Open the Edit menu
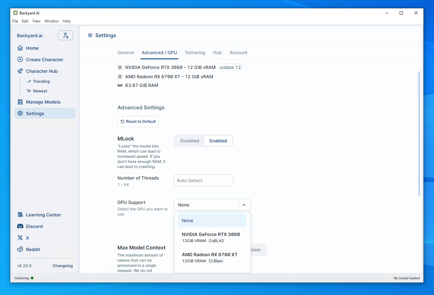 [x=25, y=21]
